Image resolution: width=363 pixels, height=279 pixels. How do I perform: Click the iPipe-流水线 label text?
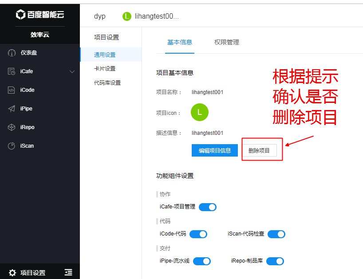point(174,261)
